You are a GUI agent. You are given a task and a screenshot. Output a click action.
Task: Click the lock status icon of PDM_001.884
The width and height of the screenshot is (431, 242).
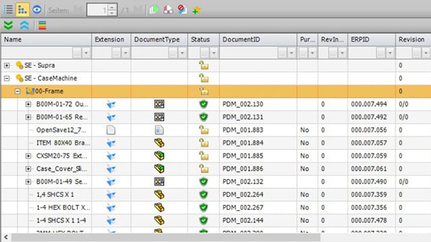click(203, 143)
